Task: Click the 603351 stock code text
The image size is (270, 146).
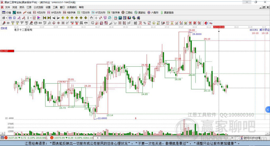Action: point(254,30)
